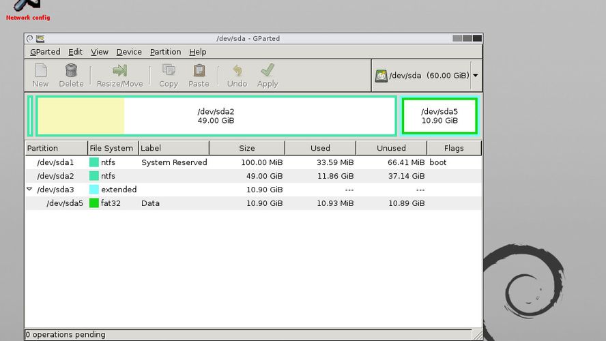Minimize the GParted window

457,38
